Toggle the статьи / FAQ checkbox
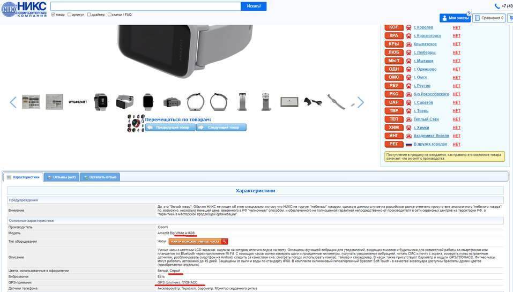The height and width of the screenshot is (292, 513). tap(109, 14)
